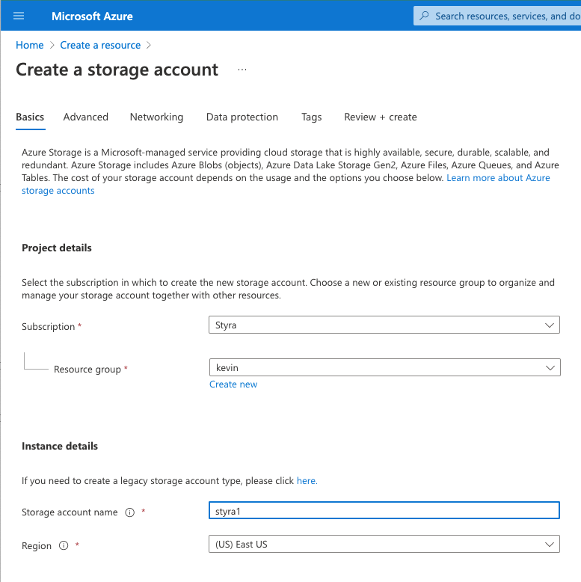Viewport: 581px width, 582px height.
Task: Click the legacy storage account 'here' link
Action: [x=307, y=481]
